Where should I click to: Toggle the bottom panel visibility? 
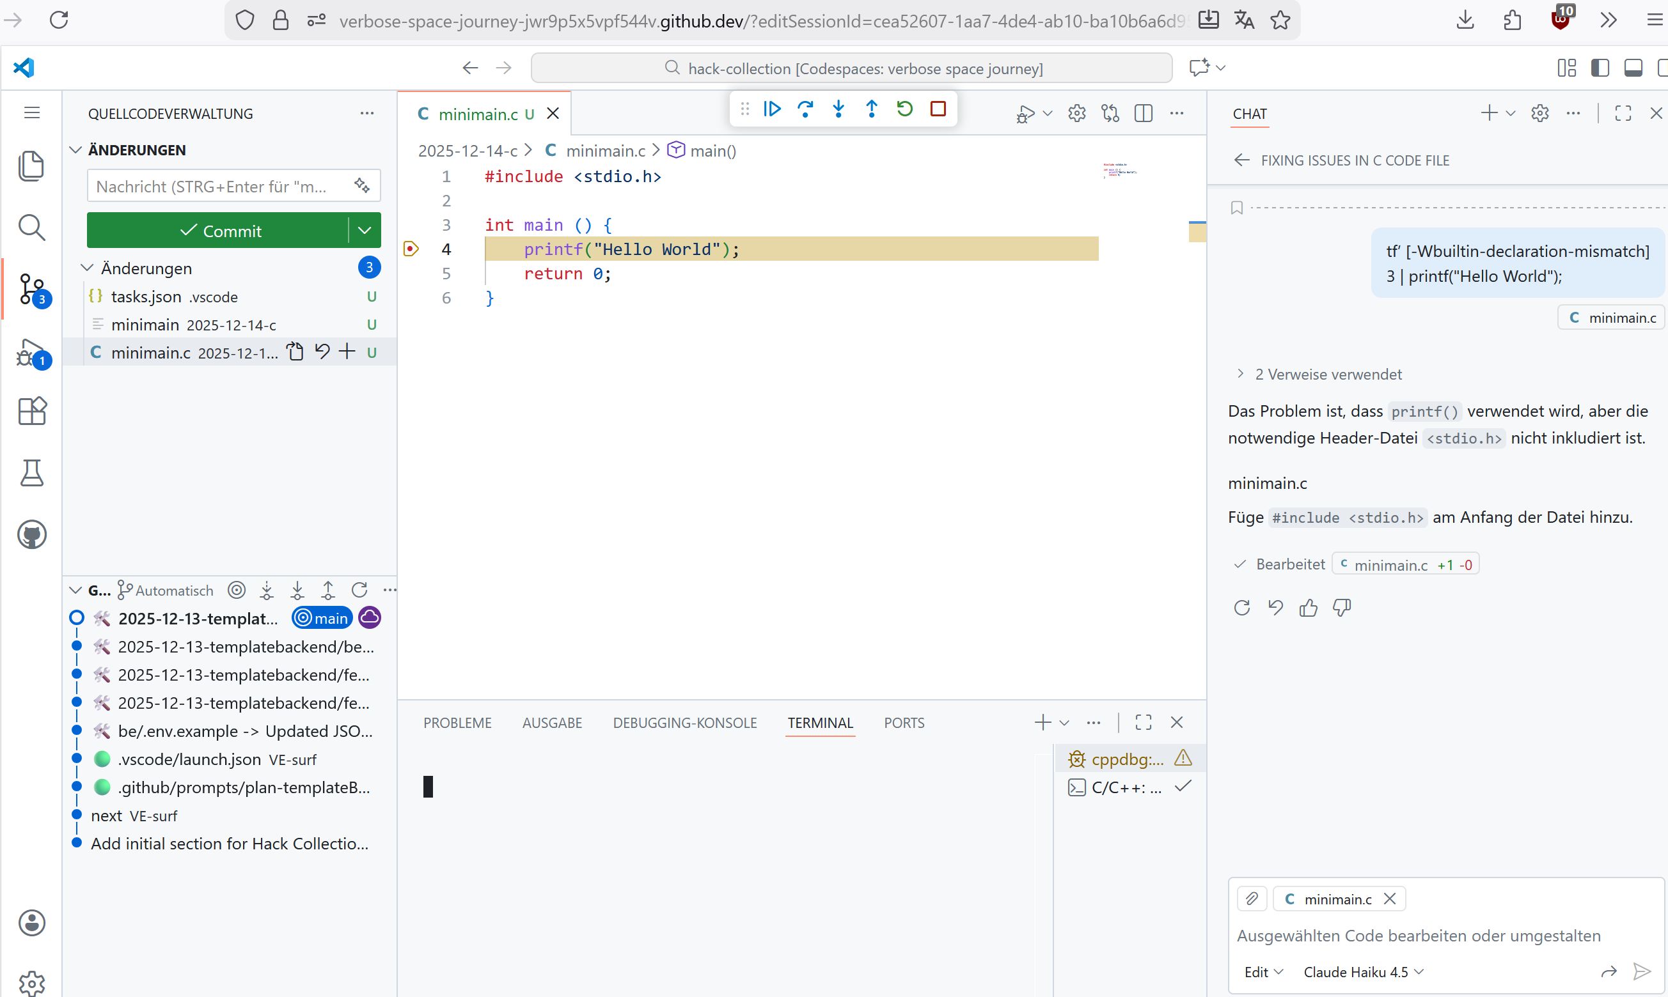pyautogui.click(x=1633, y=68)
